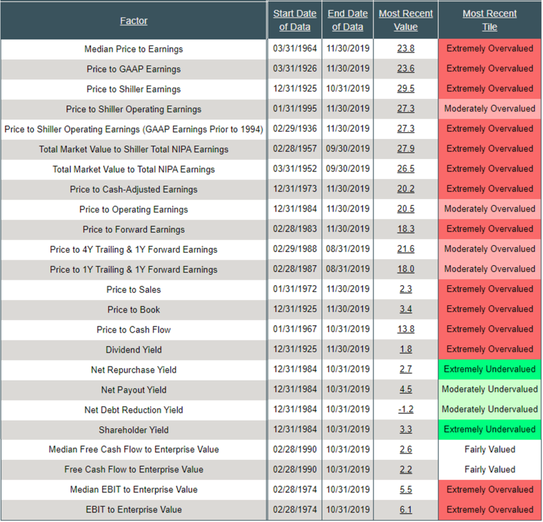The width and height of the screenshot is (543, 522).
Task: Open the -1.2 Net Debt Reduction value
Action: 406,410
